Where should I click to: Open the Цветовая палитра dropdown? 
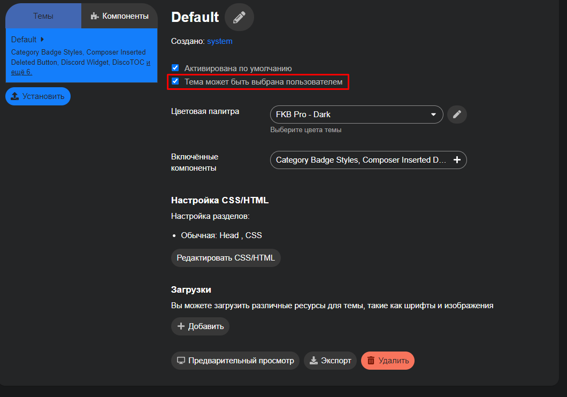(x=356, y=114)
